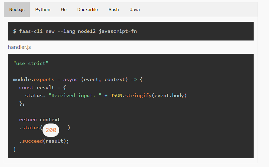Click the async keyword in the handler
This screenshot has width=269, height=167.
(x=71, y=79)
